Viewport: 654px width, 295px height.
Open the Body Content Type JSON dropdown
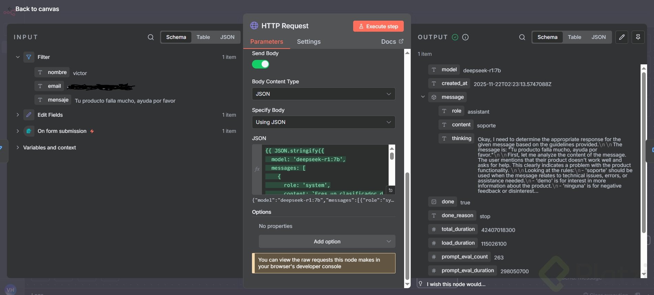[x=324, y=94]
